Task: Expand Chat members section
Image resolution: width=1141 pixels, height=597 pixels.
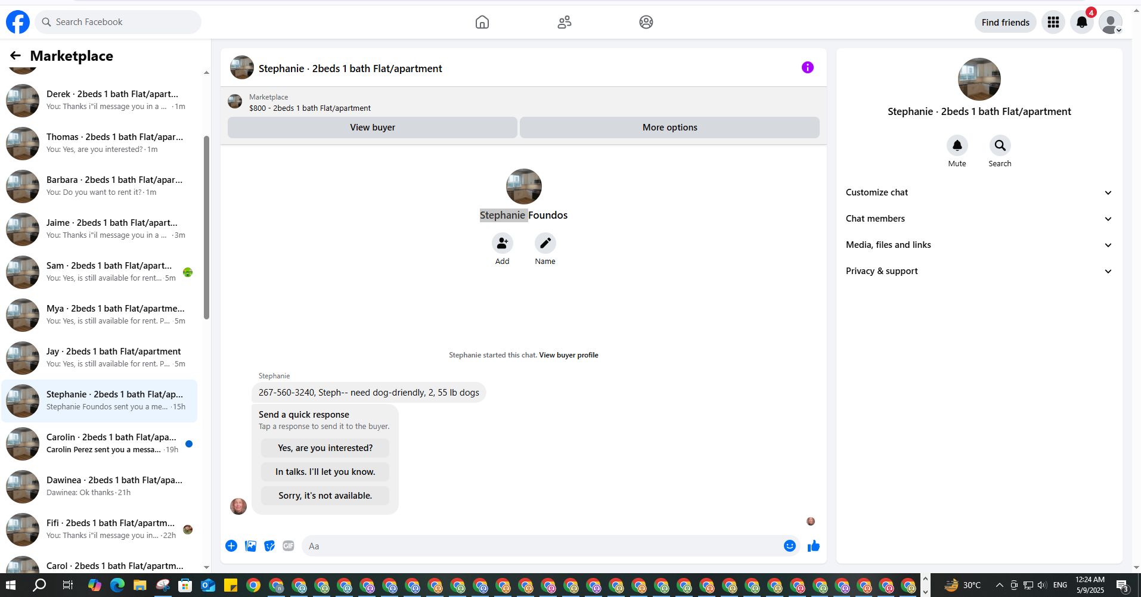Action: click(x=979, y=219)
